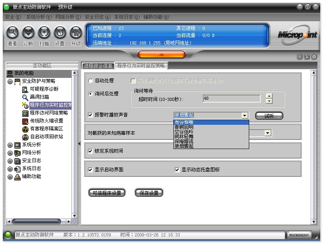Click the 传统防火墙设置 brick wall icon
Image resolution: width=323 pixels, height=244 pixels.
click(25, 121)
